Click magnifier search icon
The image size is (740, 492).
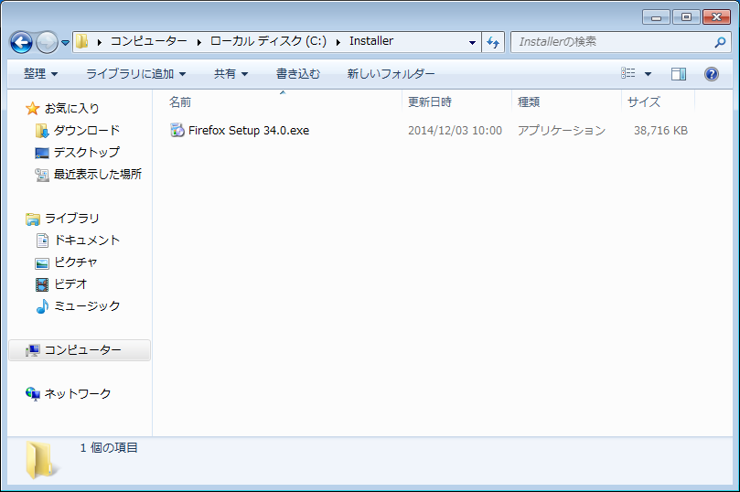[720, 42]
